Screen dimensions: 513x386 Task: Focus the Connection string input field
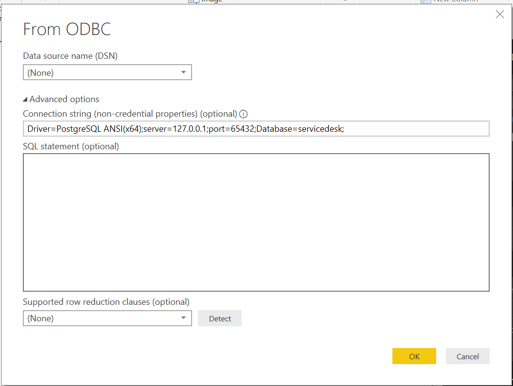point(256,128)
